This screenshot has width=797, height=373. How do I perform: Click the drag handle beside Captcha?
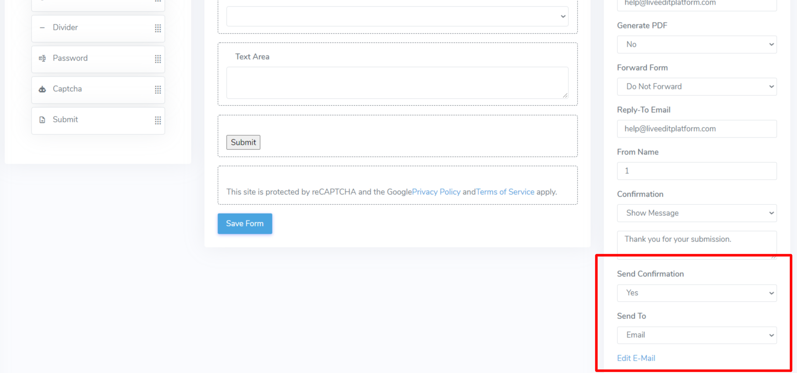158,90
